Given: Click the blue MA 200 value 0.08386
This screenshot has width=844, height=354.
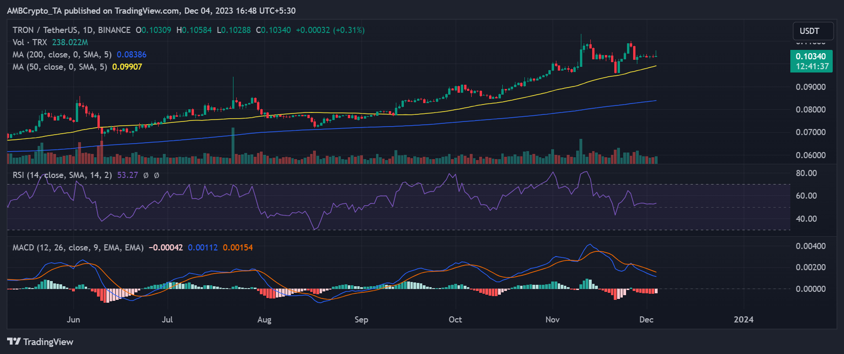Looking at the screenshot, I should [x=131, y=55].
